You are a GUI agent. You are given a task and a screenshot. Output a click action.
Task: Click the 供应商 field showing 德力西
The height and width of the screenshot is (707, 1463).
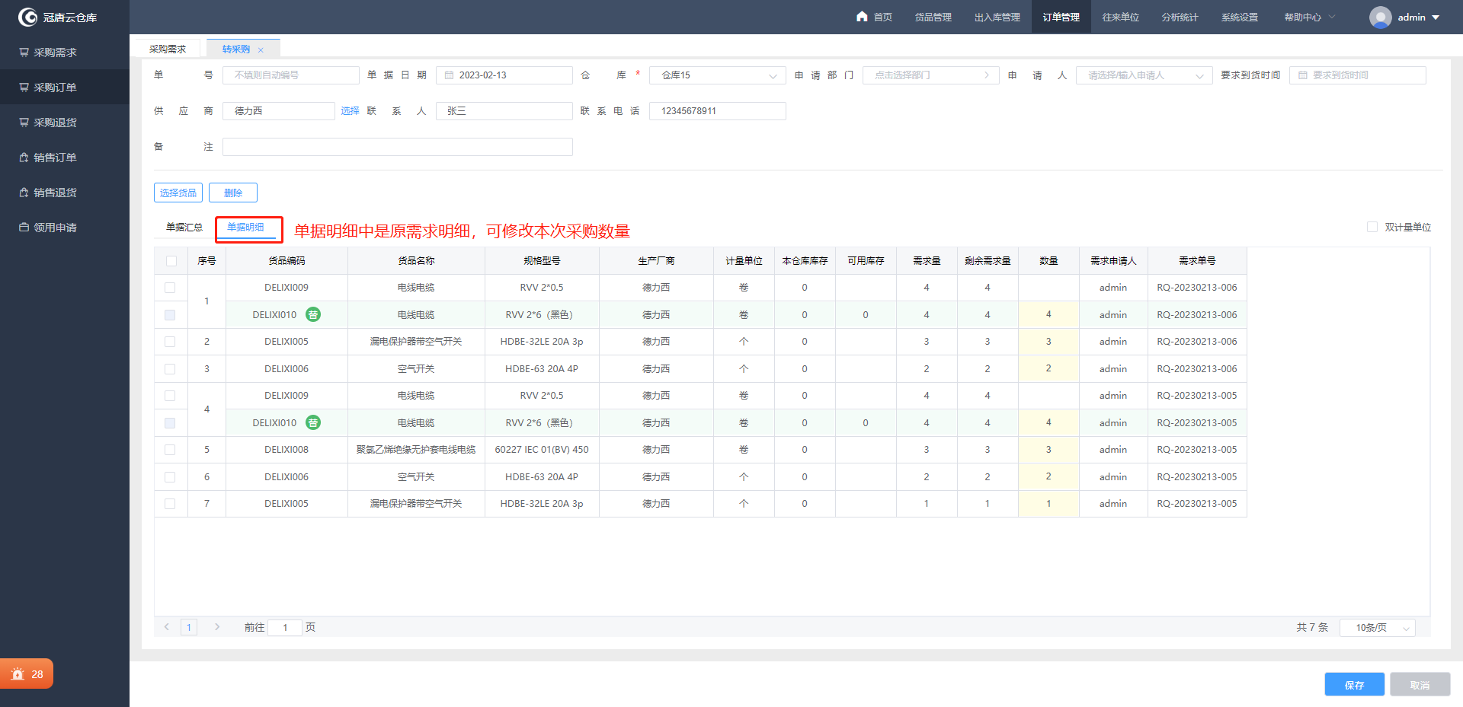click(x=278, y=111)
